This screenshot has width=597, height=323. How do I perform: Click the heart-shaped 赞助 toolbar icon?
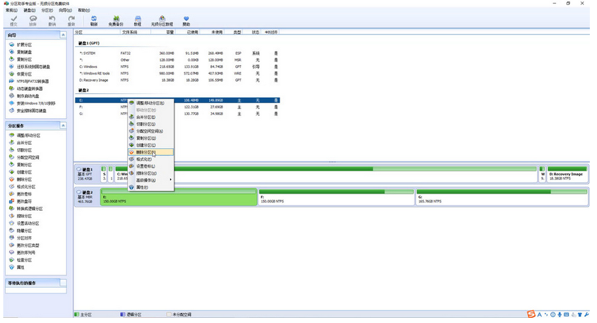(186, 21)
